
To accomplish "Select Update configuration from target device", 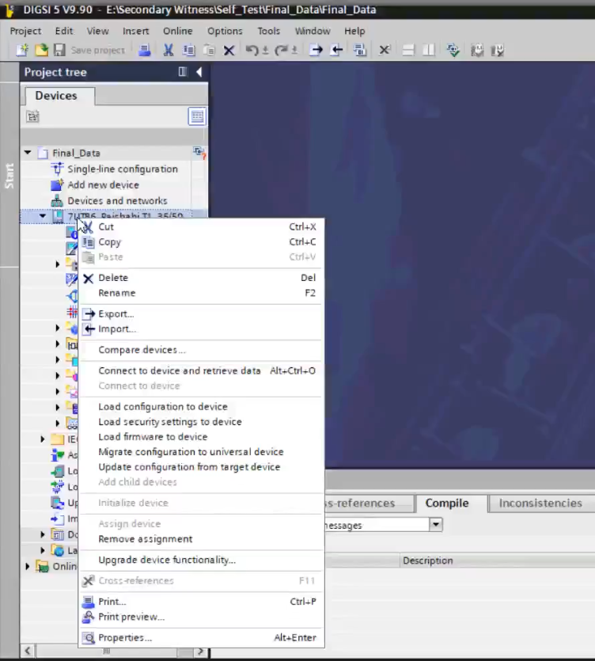I will pyautogui.click(x=202, y=467).
